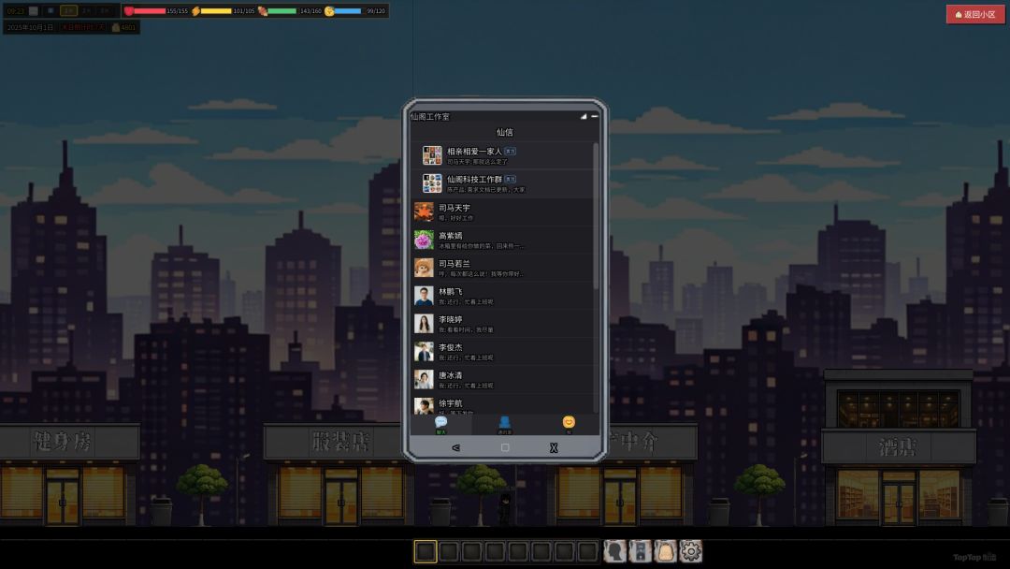
Task: Open the 相亲相爱一家人 group chat
Action: [502, 156]
